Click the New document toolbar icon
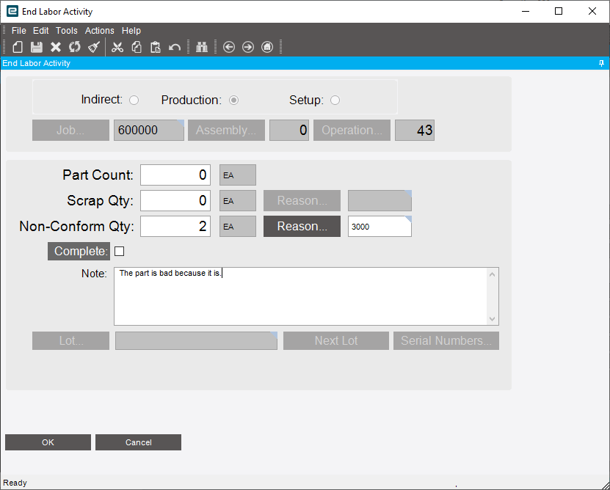This screenshot has height=490, width=610. (18, 47)
